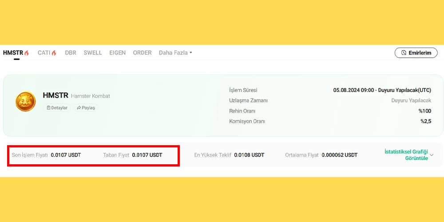
Task: Select the ORDER tab
Action: pyautogui.click(x=142, y=53)
